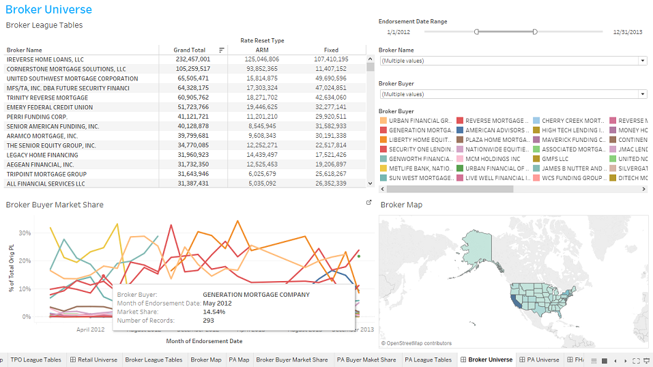Image resolution: width=653 pixels, height=367 pixels.
Task: Show the tab sorter grid icon
Action: point(605,360)
